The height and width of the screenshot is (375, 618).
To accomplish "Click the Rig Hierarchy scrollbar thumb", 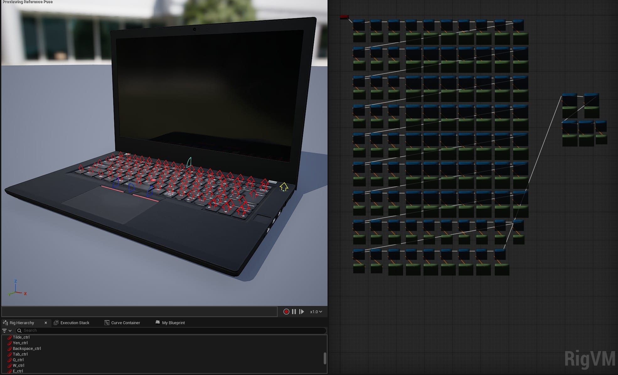I will coord(325,358).
